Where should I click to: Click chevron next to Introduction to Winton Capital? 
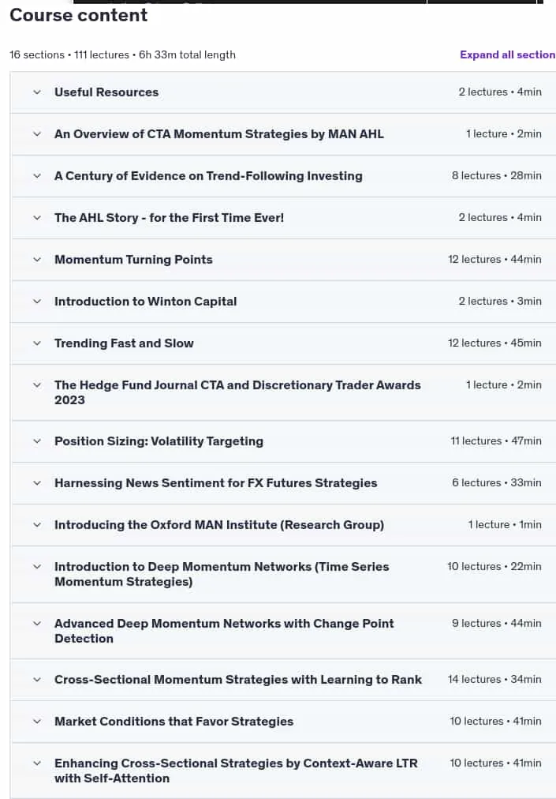click(x=36, y=301)
